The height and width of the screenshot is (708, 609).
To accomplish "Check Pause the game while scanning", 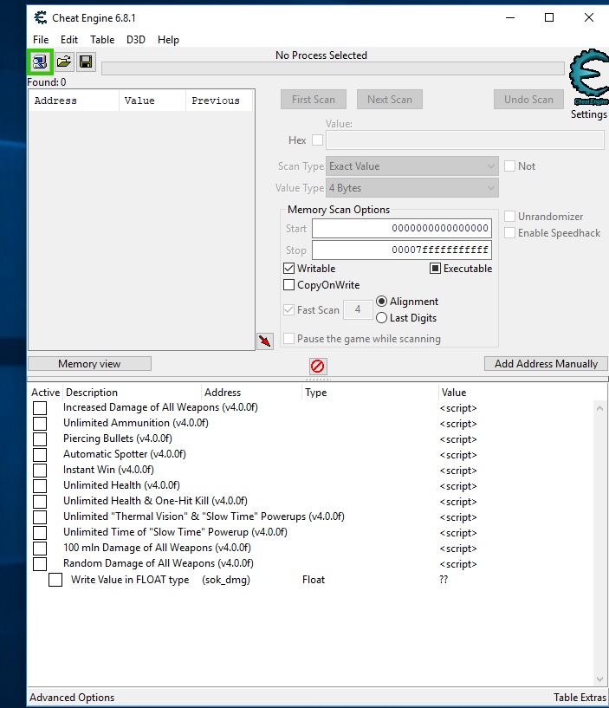I will [x=289, y=338].
